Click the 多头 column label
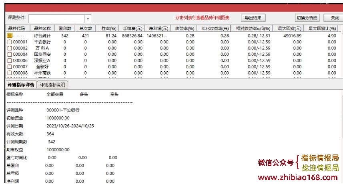Image resolution: width=343 pixels, height=184 pixels. pyautogui.click(x=84, y=94)
